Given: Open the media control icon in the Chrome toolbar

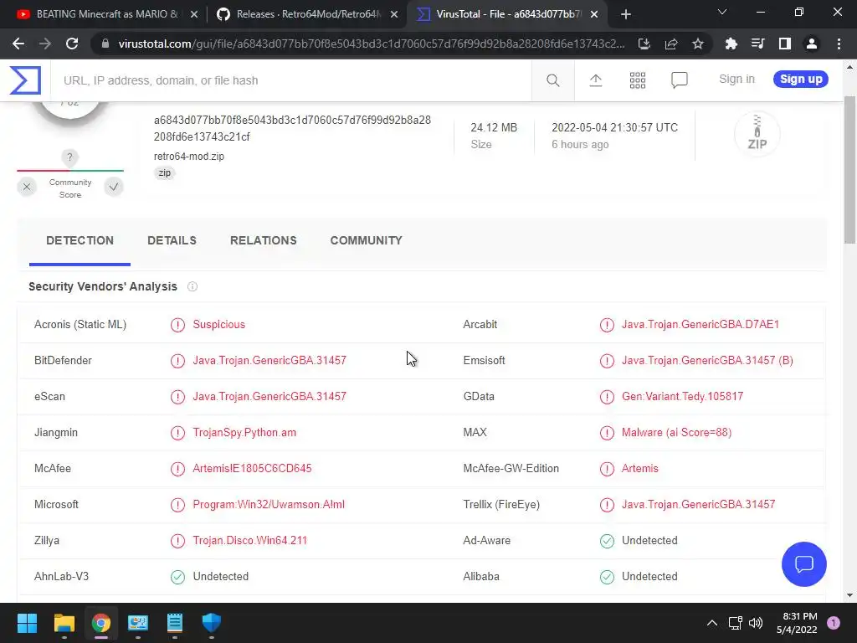Looking at the screenshot, I should tap(757, 44).
